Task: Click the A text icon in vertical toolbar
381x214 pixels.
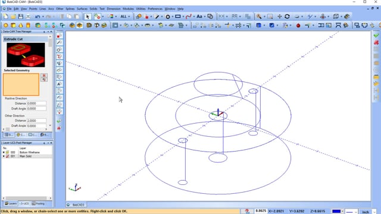Action: coord(60,84)
